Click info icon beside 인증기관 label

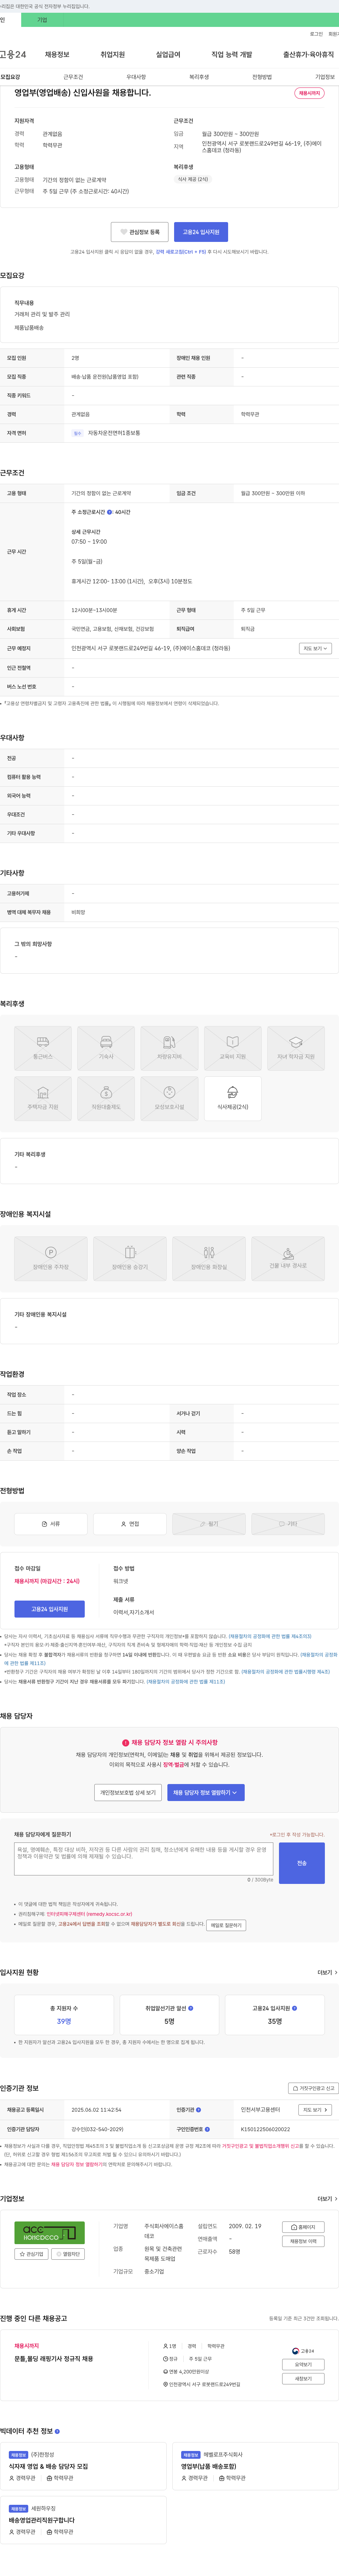198,2110
